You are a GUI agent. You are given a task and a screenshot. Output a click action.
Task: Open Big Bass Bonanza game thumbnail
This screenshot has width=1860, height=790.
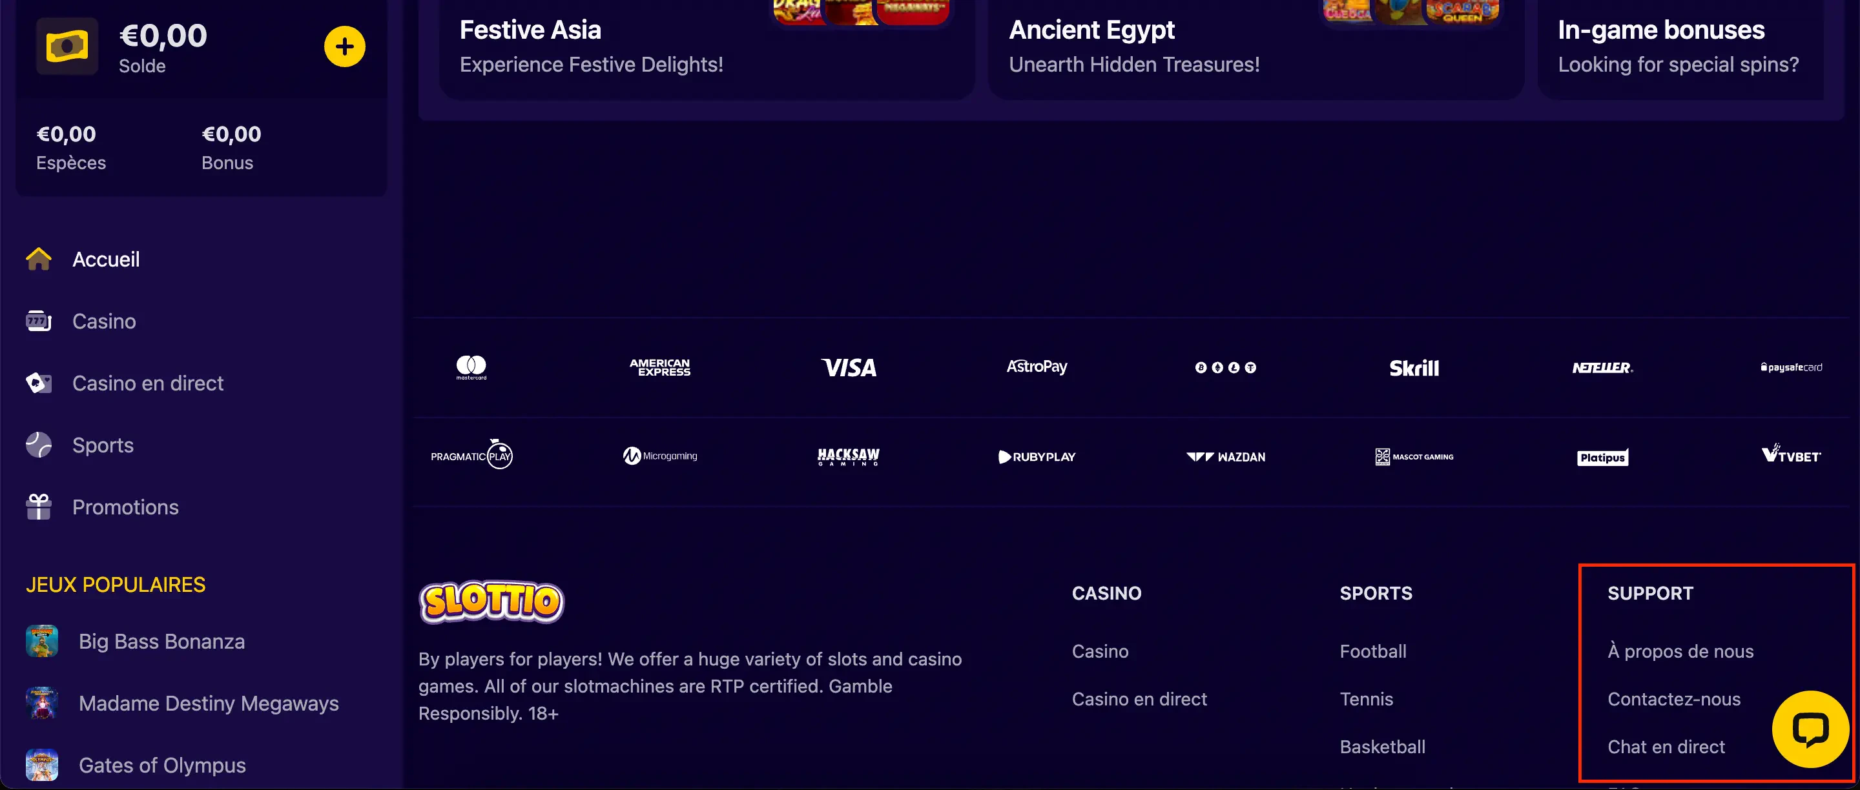tap(42, 641)
